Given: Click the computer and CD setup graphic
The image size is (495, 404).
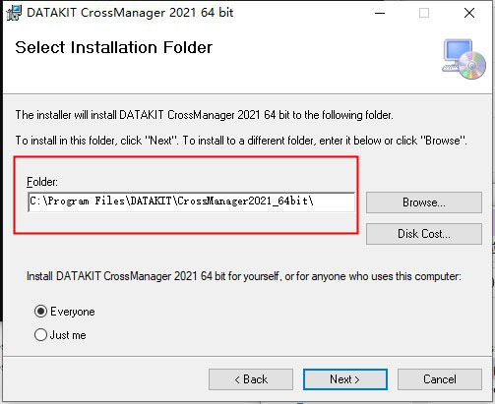Looking at the screenshot, I should coord(464,59).
